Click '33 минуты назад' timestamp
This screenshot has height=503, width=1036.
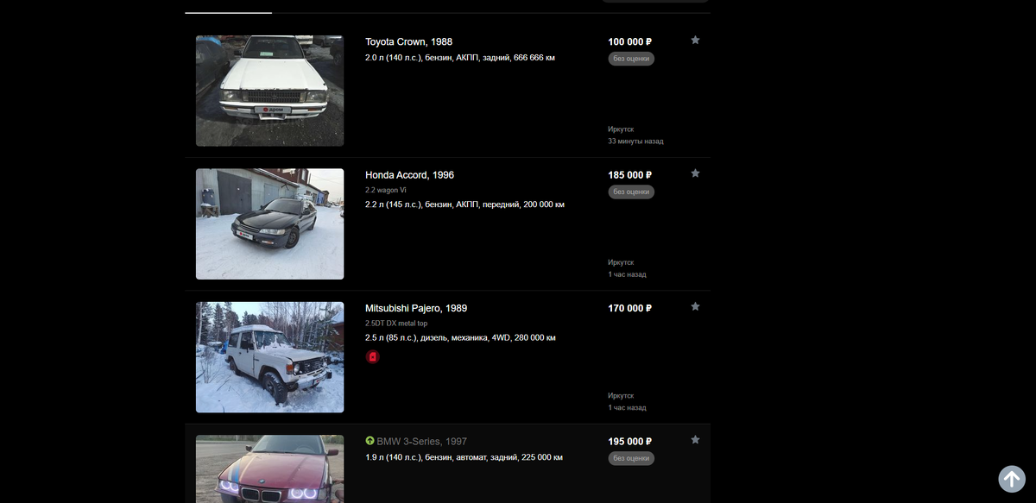pyautogui.click(x=635, y=141)
